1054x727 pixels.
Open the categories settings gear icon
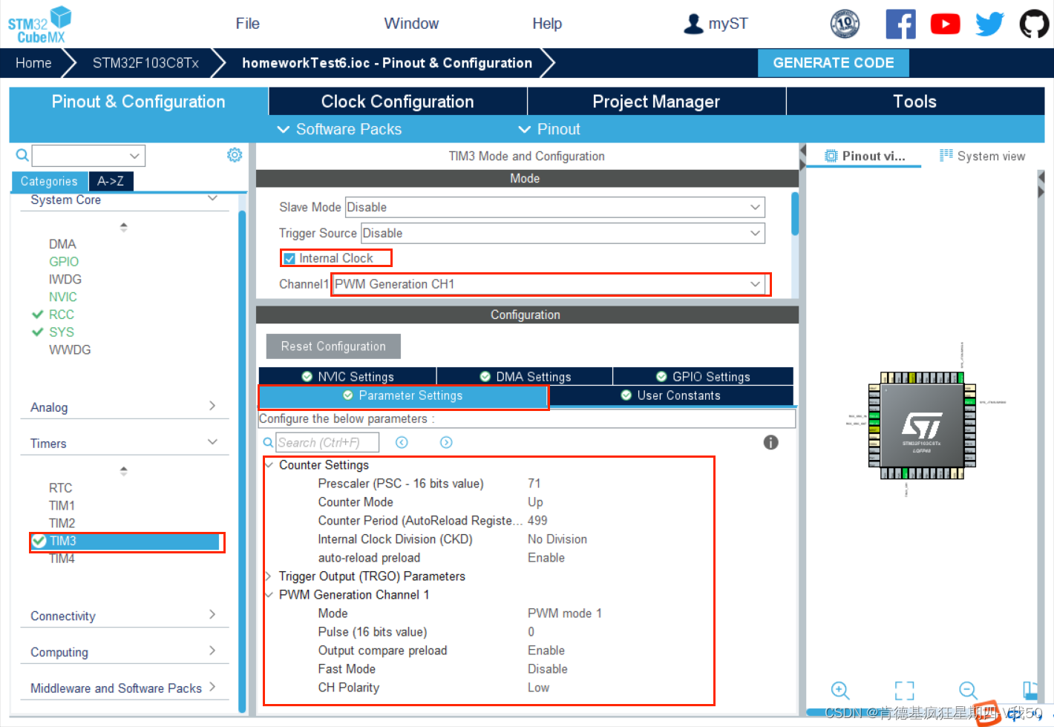pyautogui.click(x=235, y=154)
